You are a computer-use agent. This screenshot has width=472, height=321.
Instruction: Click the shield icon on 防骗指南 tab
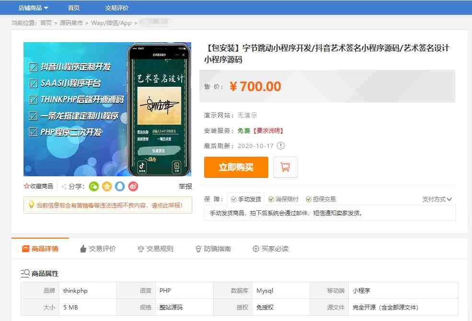pyautogui.click(x=198, y=248)
